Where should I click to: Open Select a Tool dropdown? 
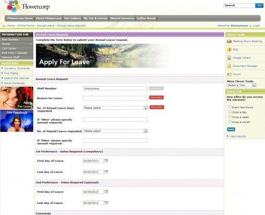click(x=241, y=85)
